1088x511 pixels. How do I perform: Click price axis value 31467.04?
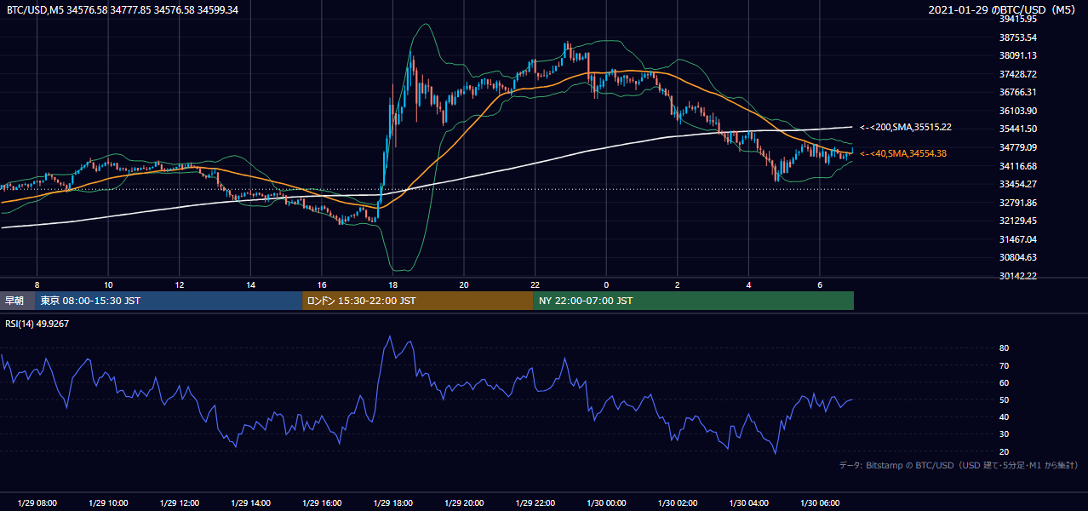tap(1017, 239)
